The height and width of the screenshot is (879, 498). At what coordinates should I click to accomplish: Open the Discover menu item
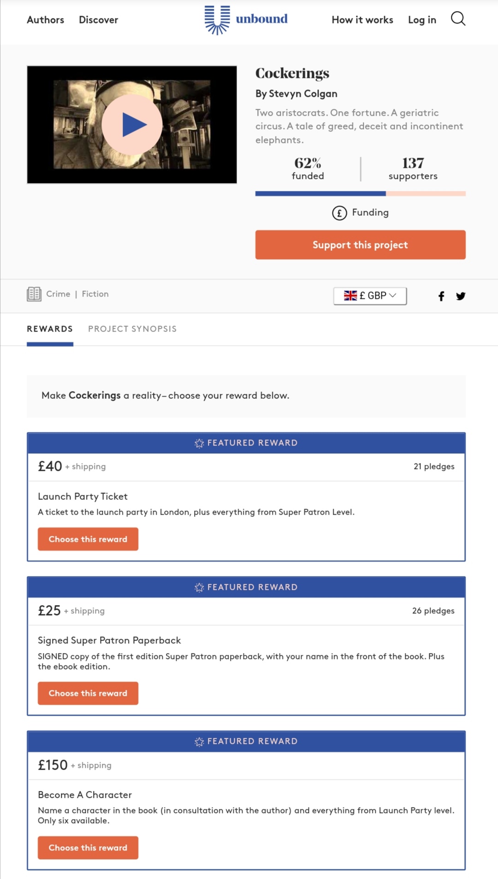pos(98,20)
